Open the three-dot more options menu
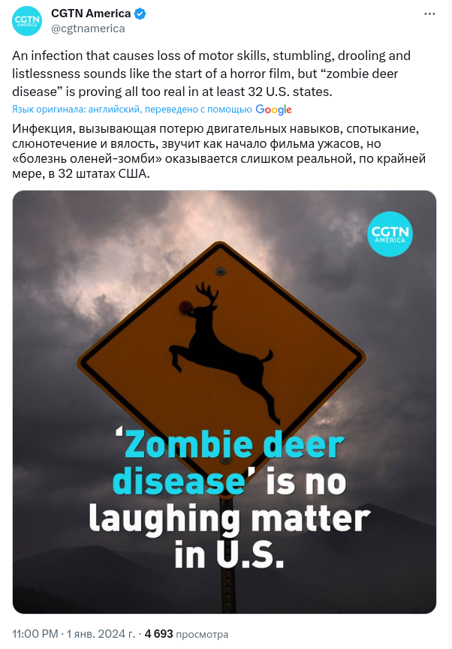Screen dimensions: 452x649 click(x=429, y=14)
